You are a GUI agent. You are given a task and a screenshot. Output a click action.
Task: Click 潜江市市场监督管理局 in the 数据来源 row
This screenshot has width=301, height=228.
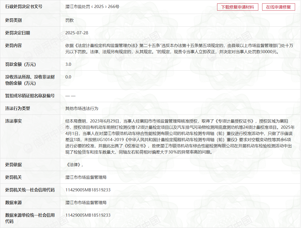click(x=86, y=202)
